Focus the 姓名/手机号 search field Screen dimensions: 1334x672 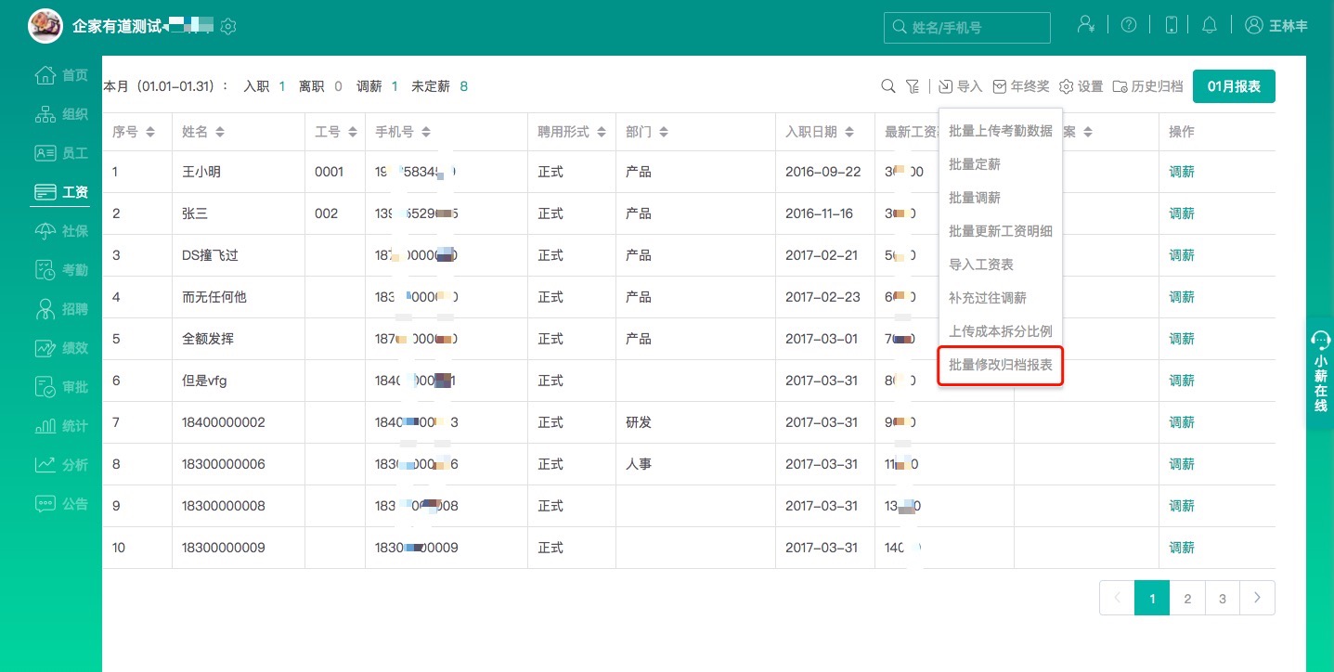pos(966,28)
